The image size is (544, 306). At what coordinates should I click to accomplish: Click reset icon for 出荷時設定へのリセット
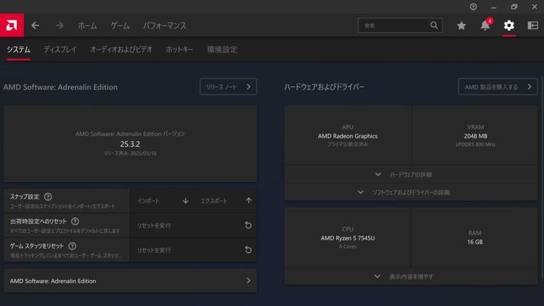tap(248, 225)
